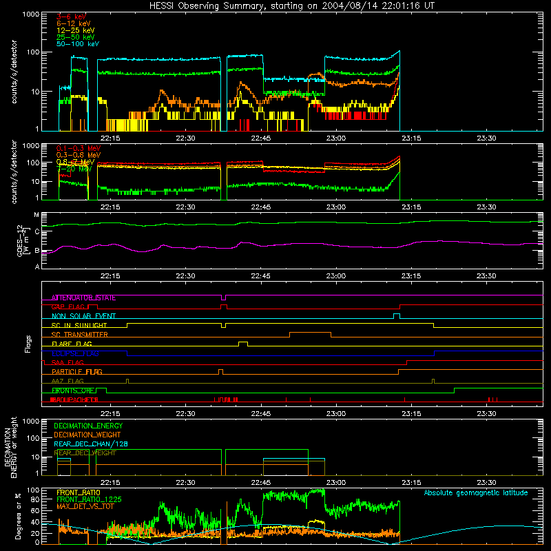
Task: Click the B class tick on GOES axis
Action: [37, 251]
